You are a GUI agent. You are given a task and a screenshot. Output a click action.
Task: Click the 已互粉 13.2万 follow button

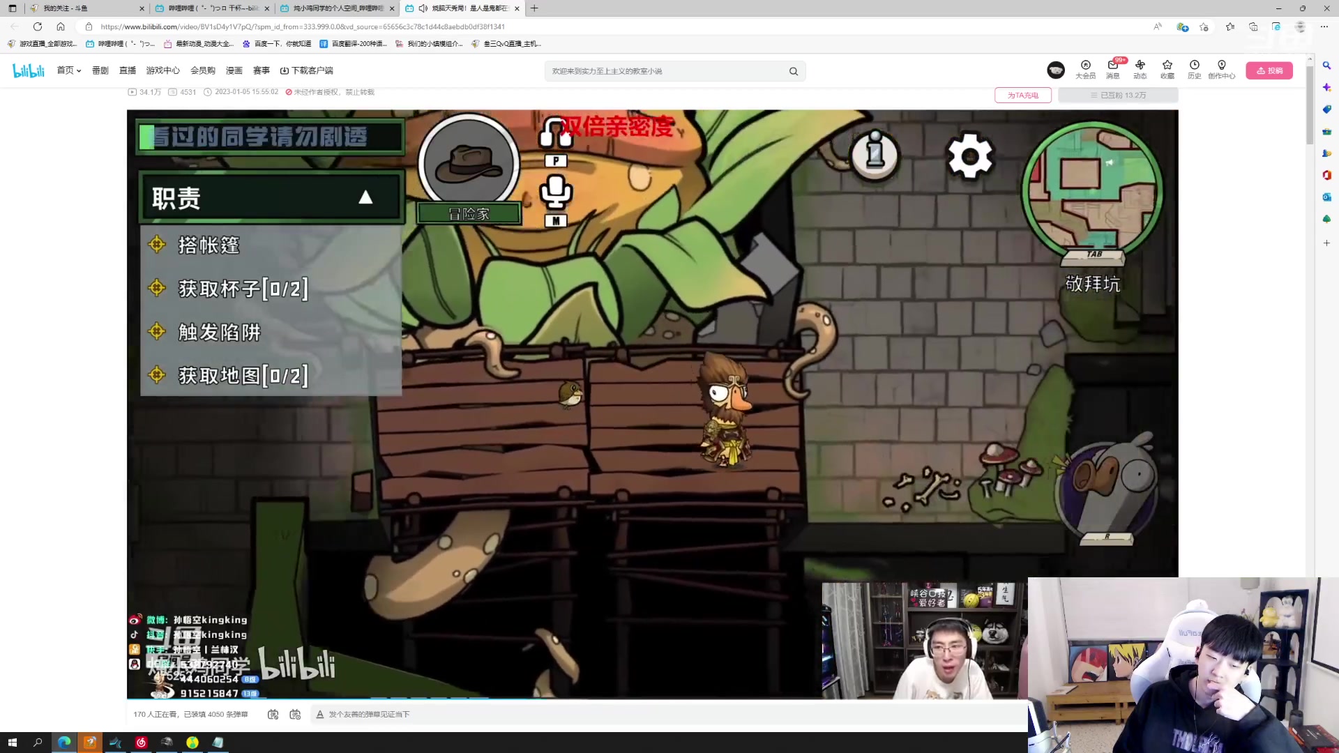[x=1118, y=96]
